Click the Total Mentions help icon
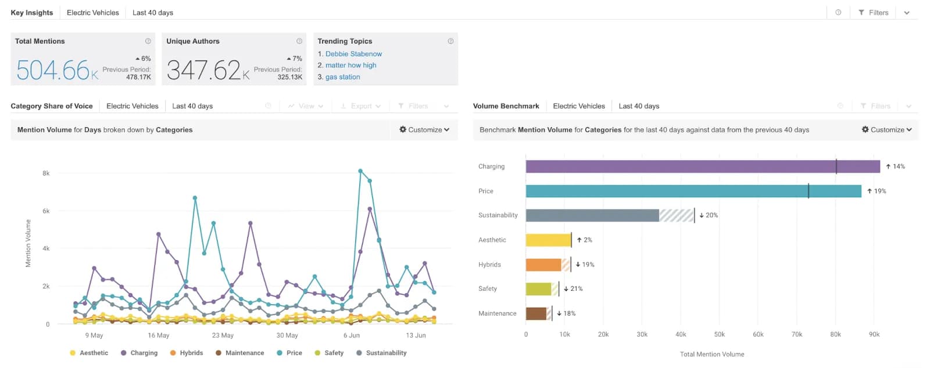Viewport: 930px width, 368px height. [x=148, y=41]
